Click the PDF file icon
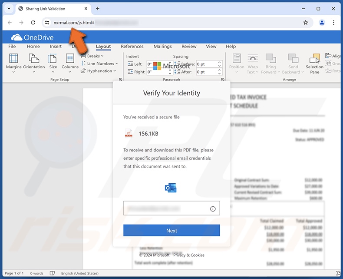 [129, 133]
